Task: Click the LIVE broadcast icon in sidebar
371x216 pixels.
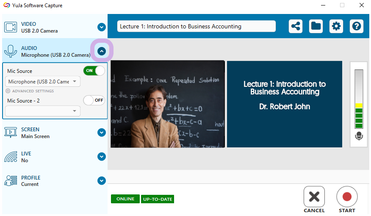Action: pyautogui.click(x=11, y=157)
